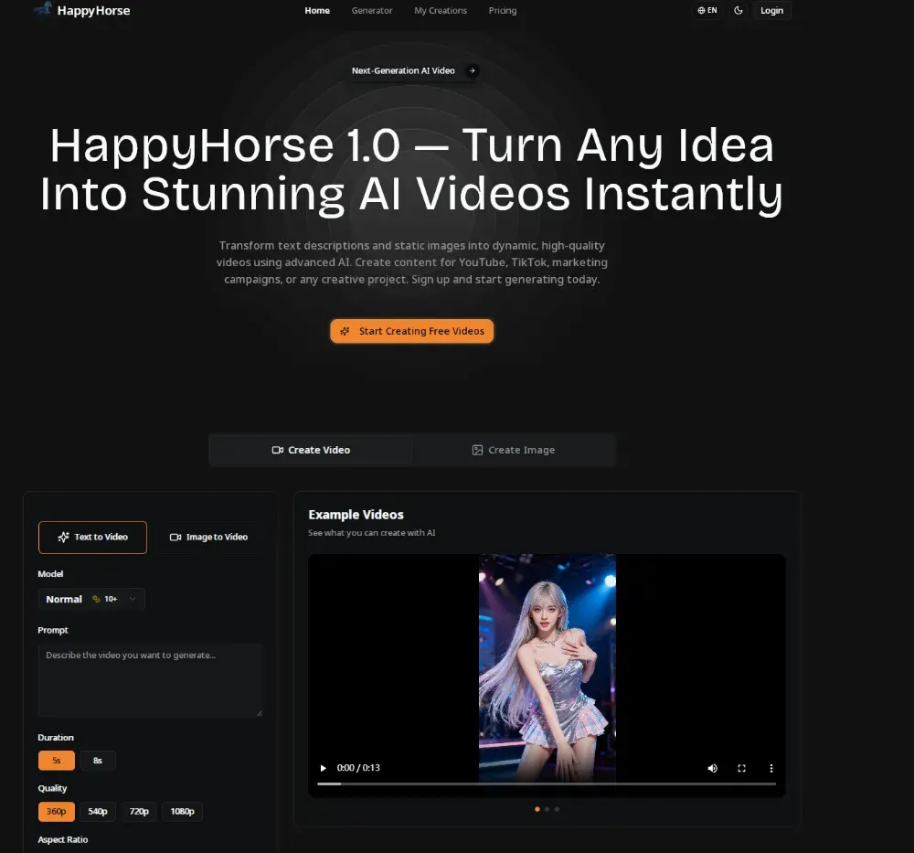This screenshot has width=914, height=853.
Task: Select Image to Video mode
Action: (208, 537)
